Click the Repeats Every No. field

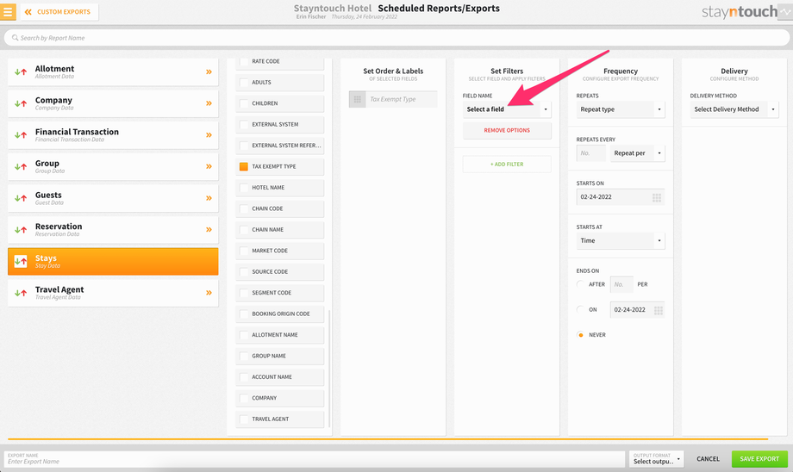pyautogui.click(x=591, y=153)
